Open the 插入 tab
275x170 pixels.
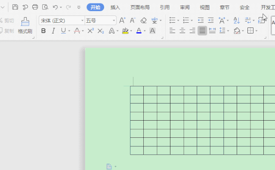click(115, 7)
